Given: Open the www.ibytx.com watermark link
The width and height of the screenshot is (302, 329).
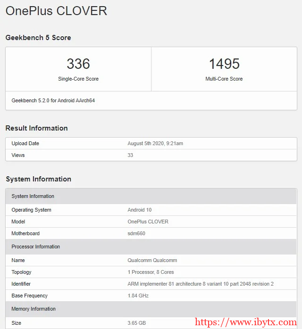Looking at the screenshot, I should pyautogui.click(x=246, y=323).
